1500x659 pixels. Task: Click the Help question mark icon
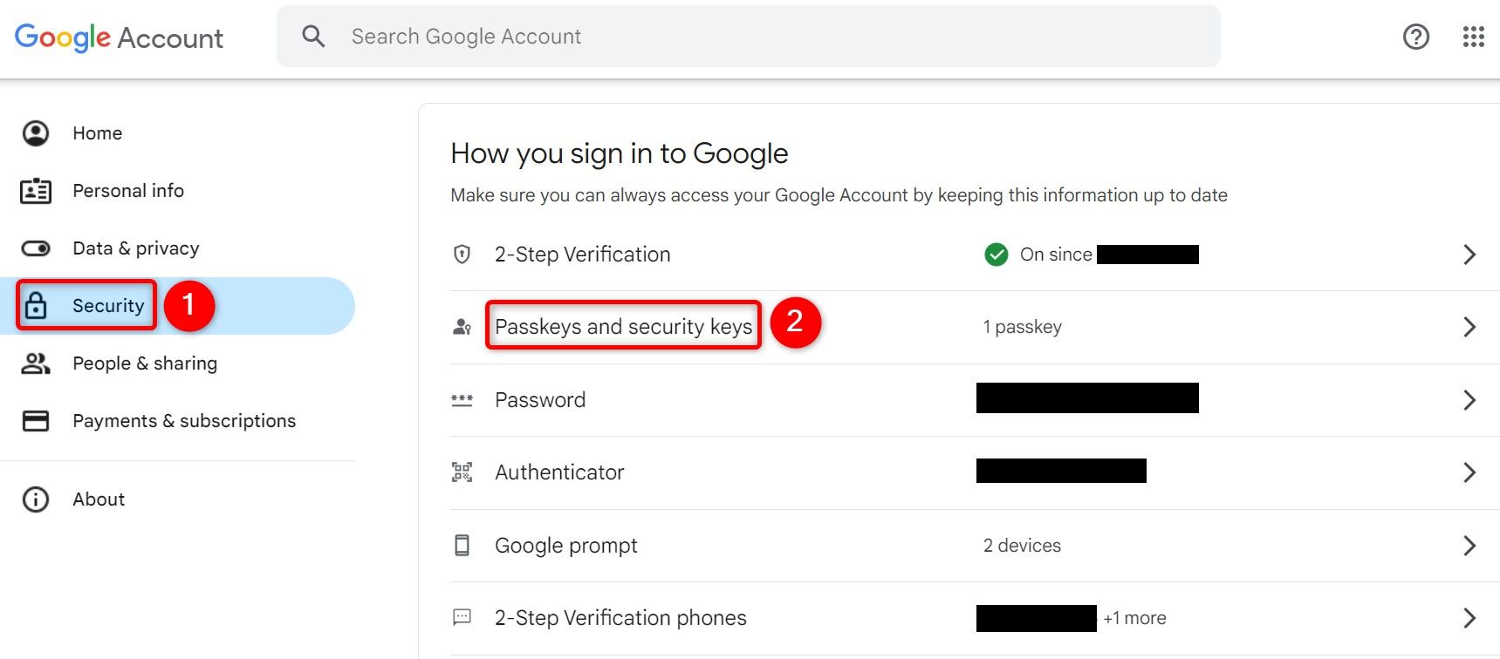1415,37
